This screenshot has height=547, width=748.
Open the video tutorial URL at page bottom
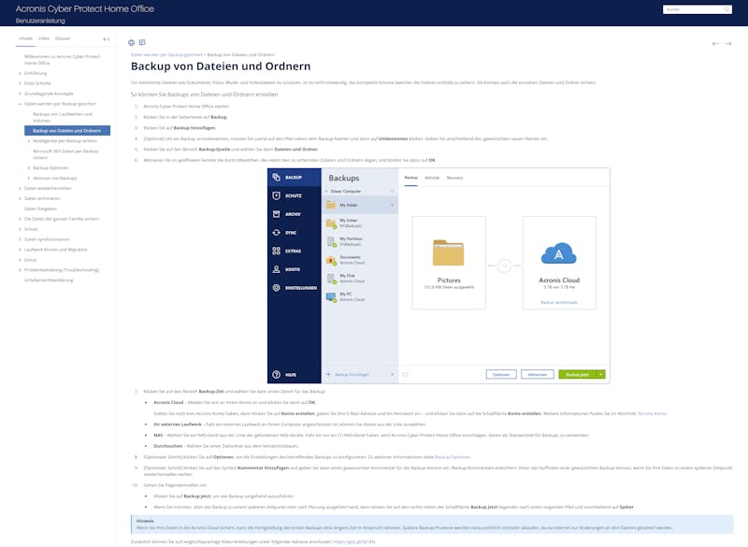coord(354,541)
